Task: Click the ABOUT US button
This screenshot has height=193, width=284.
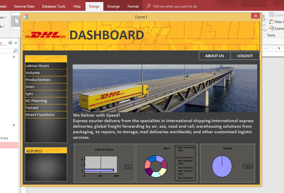Action: tap(215, 56)
